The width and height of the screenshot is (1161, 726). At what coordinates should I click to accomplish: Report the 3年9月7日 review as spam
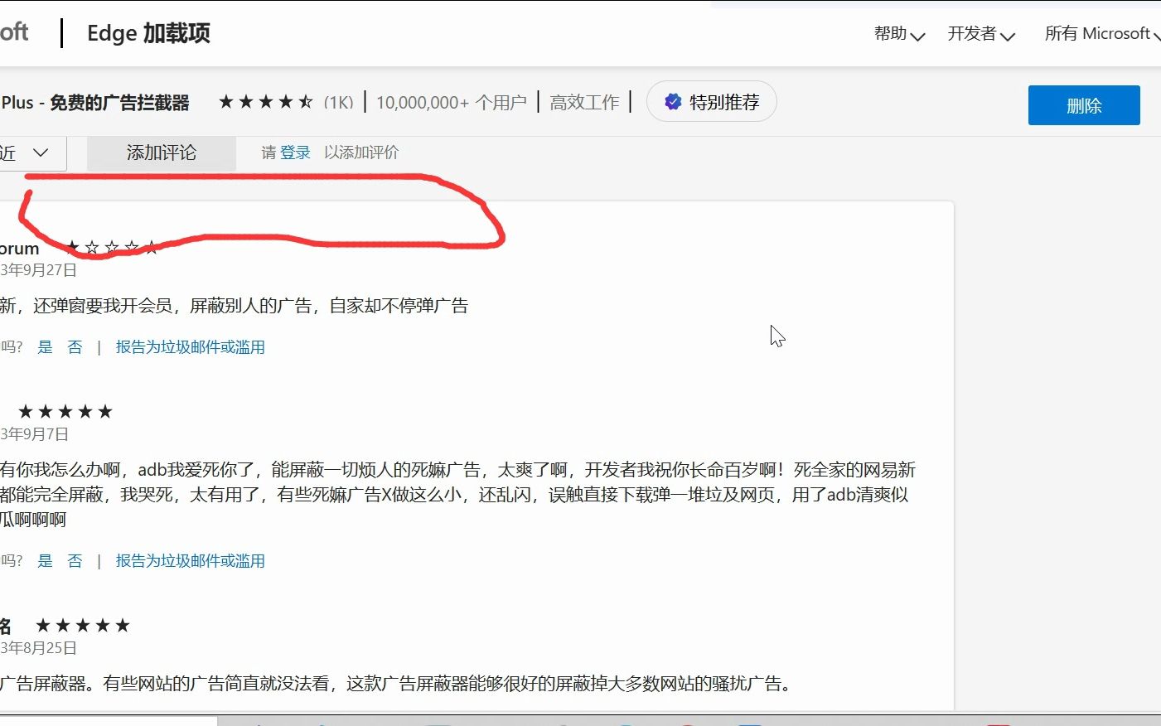click(x=190, y=561)
